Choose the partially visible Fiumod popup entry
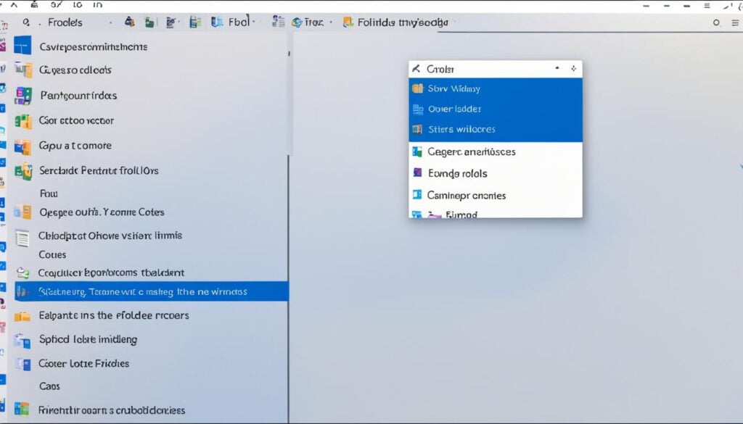 [495, 214]
